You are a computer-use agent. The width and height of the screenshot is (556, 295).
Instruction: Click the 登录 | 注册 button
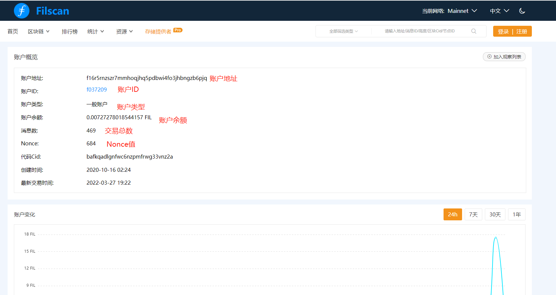512,31
